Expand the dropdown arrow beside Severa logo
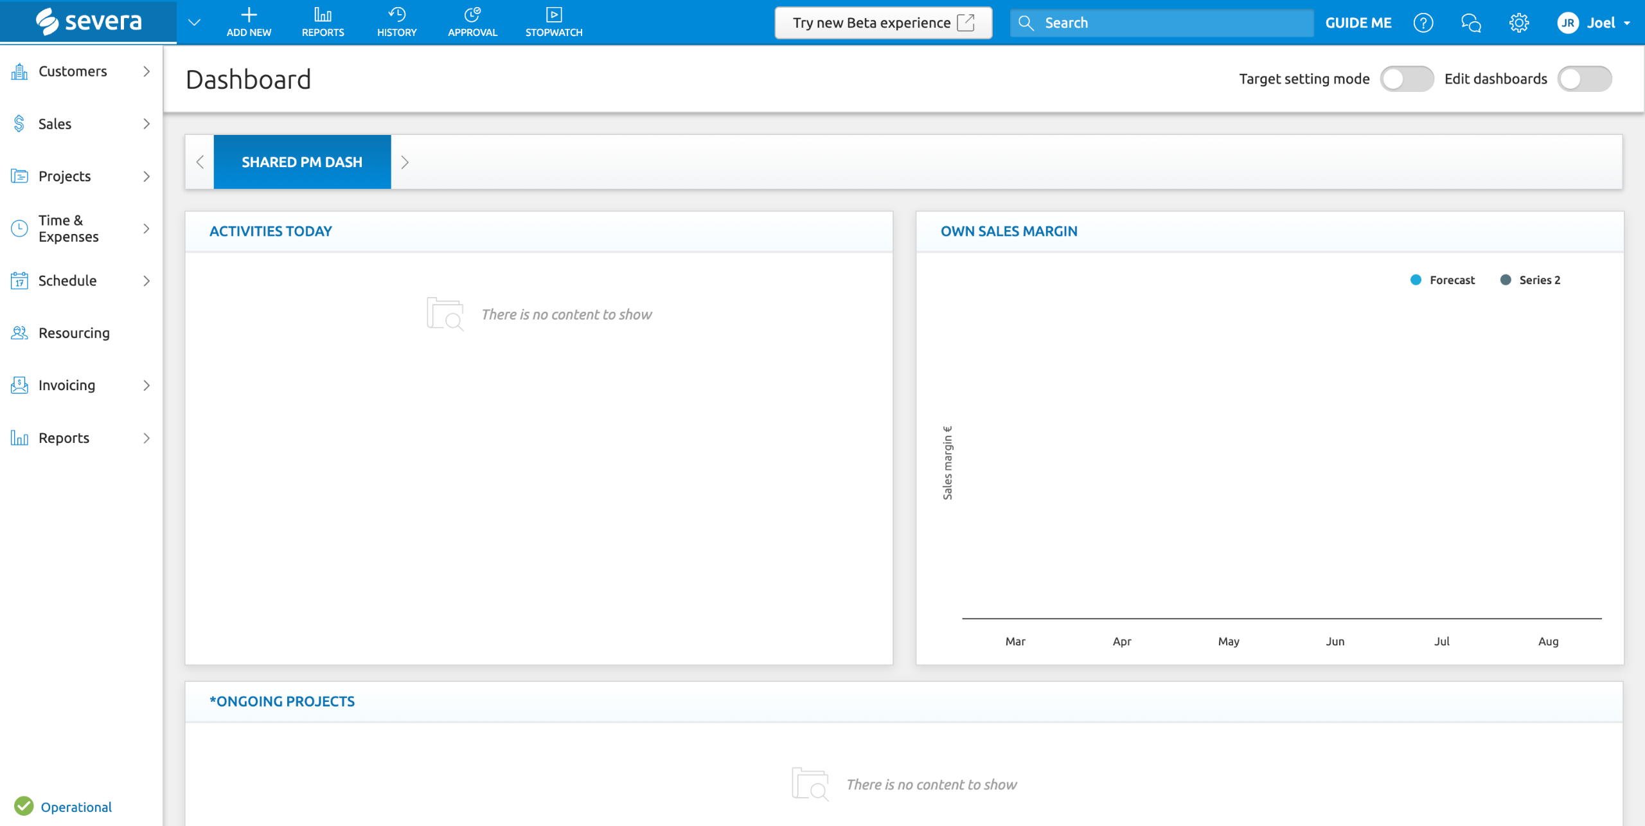1645x826 pixels. (x=194, y=23)
